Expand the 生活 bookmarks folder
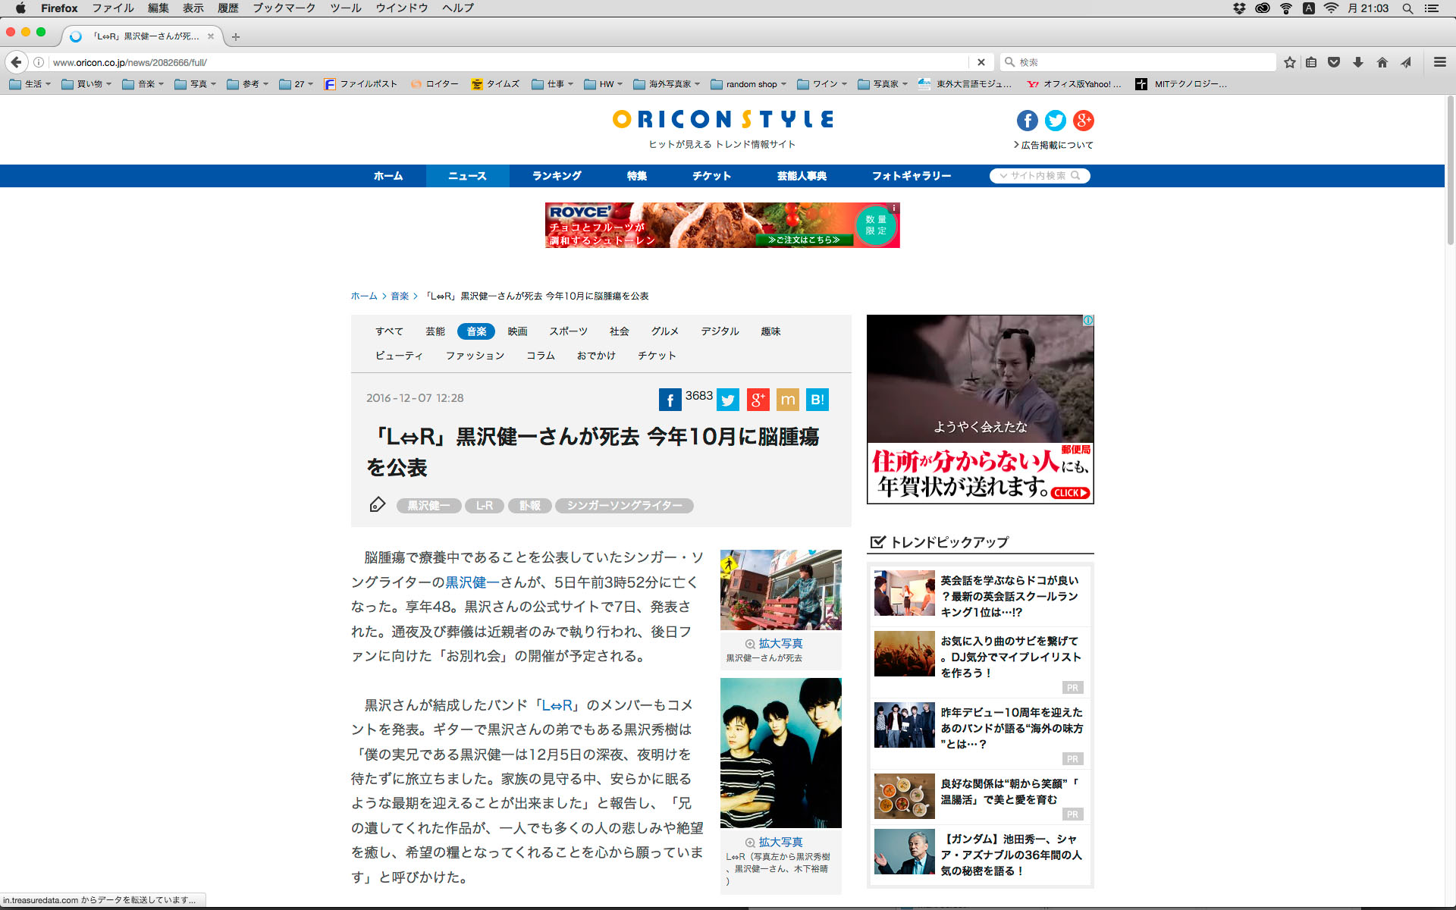Image resolution: width=1456 pixels, height=910 pixels. tap(30, 84)
